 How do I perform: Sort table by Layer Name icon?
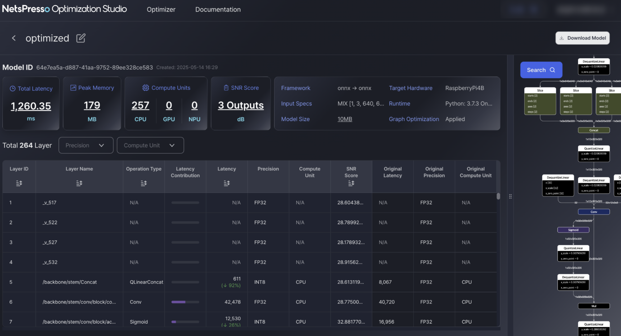79,183
